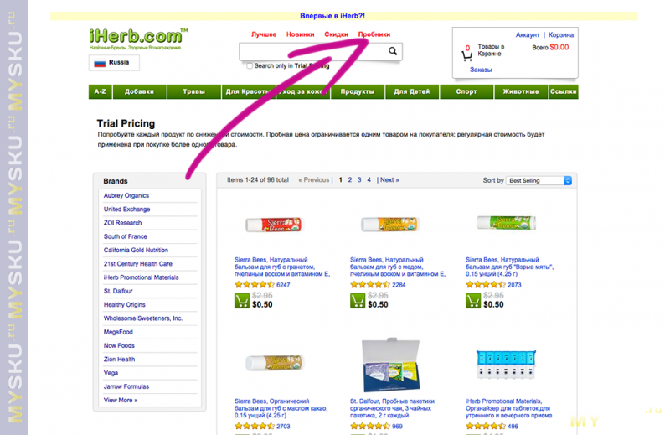Open the A-Z navigation menu

click(100, 91)
